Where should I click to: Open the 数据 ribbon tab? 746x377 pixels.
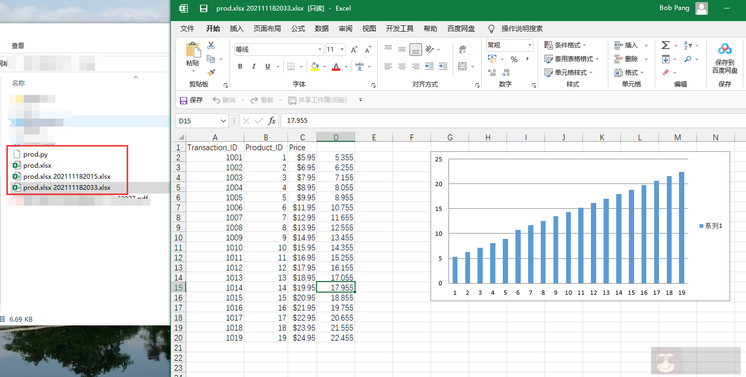[321, 28]
